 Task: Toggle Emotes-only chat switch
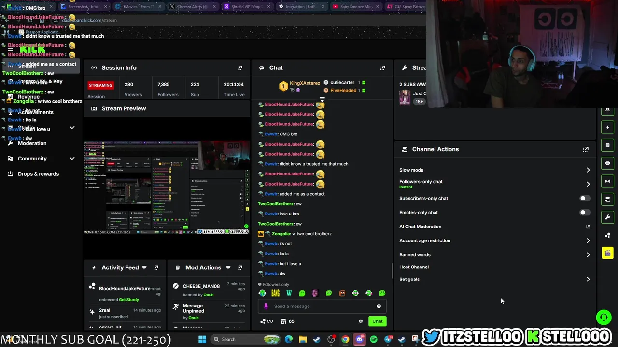tap(584, 213)
